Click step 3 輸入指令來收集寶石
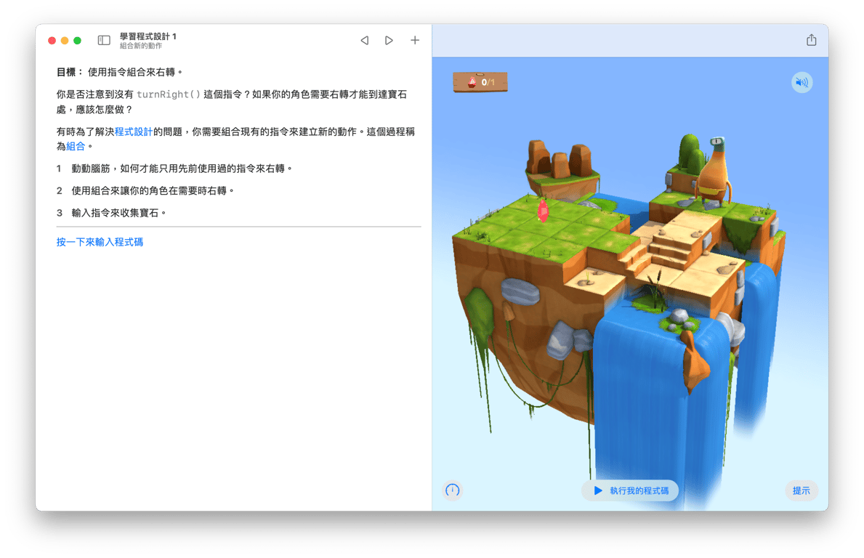Screen dimensions: 864x558 (x=111, y=213)
